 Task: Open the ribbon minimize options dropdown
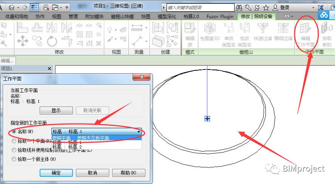(x=292, y=16)
